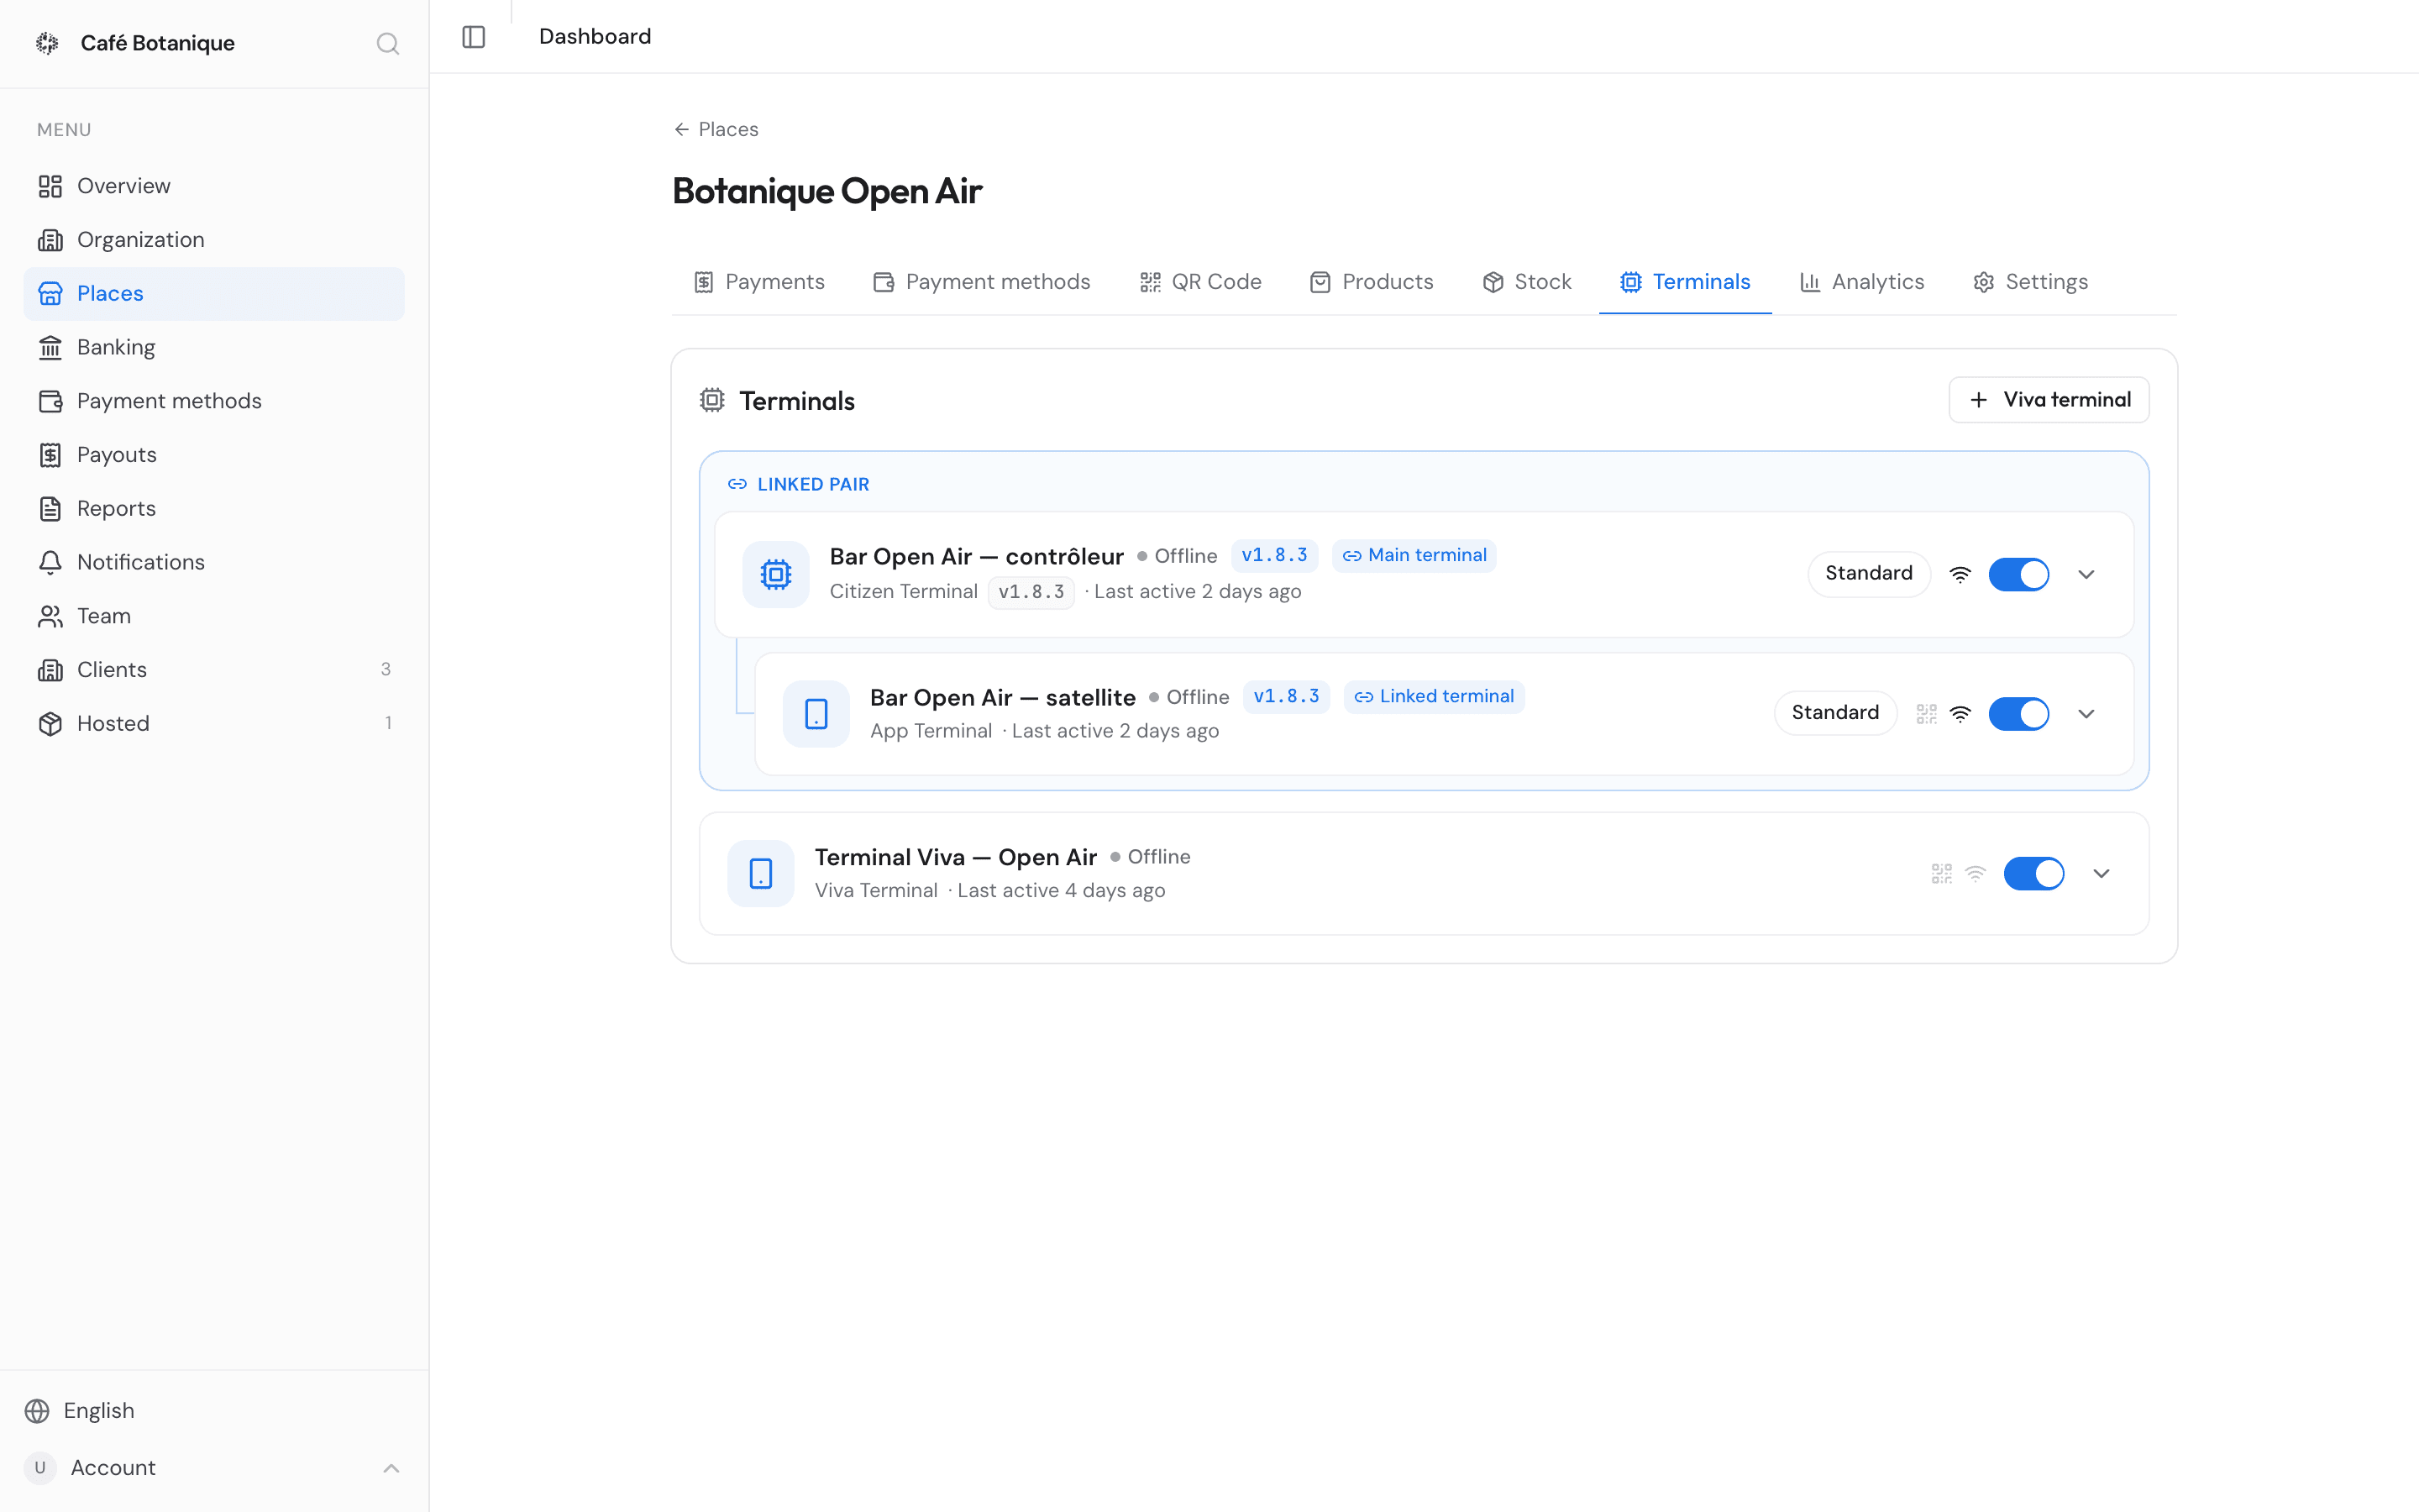Open Products tab

(1372, 282)
